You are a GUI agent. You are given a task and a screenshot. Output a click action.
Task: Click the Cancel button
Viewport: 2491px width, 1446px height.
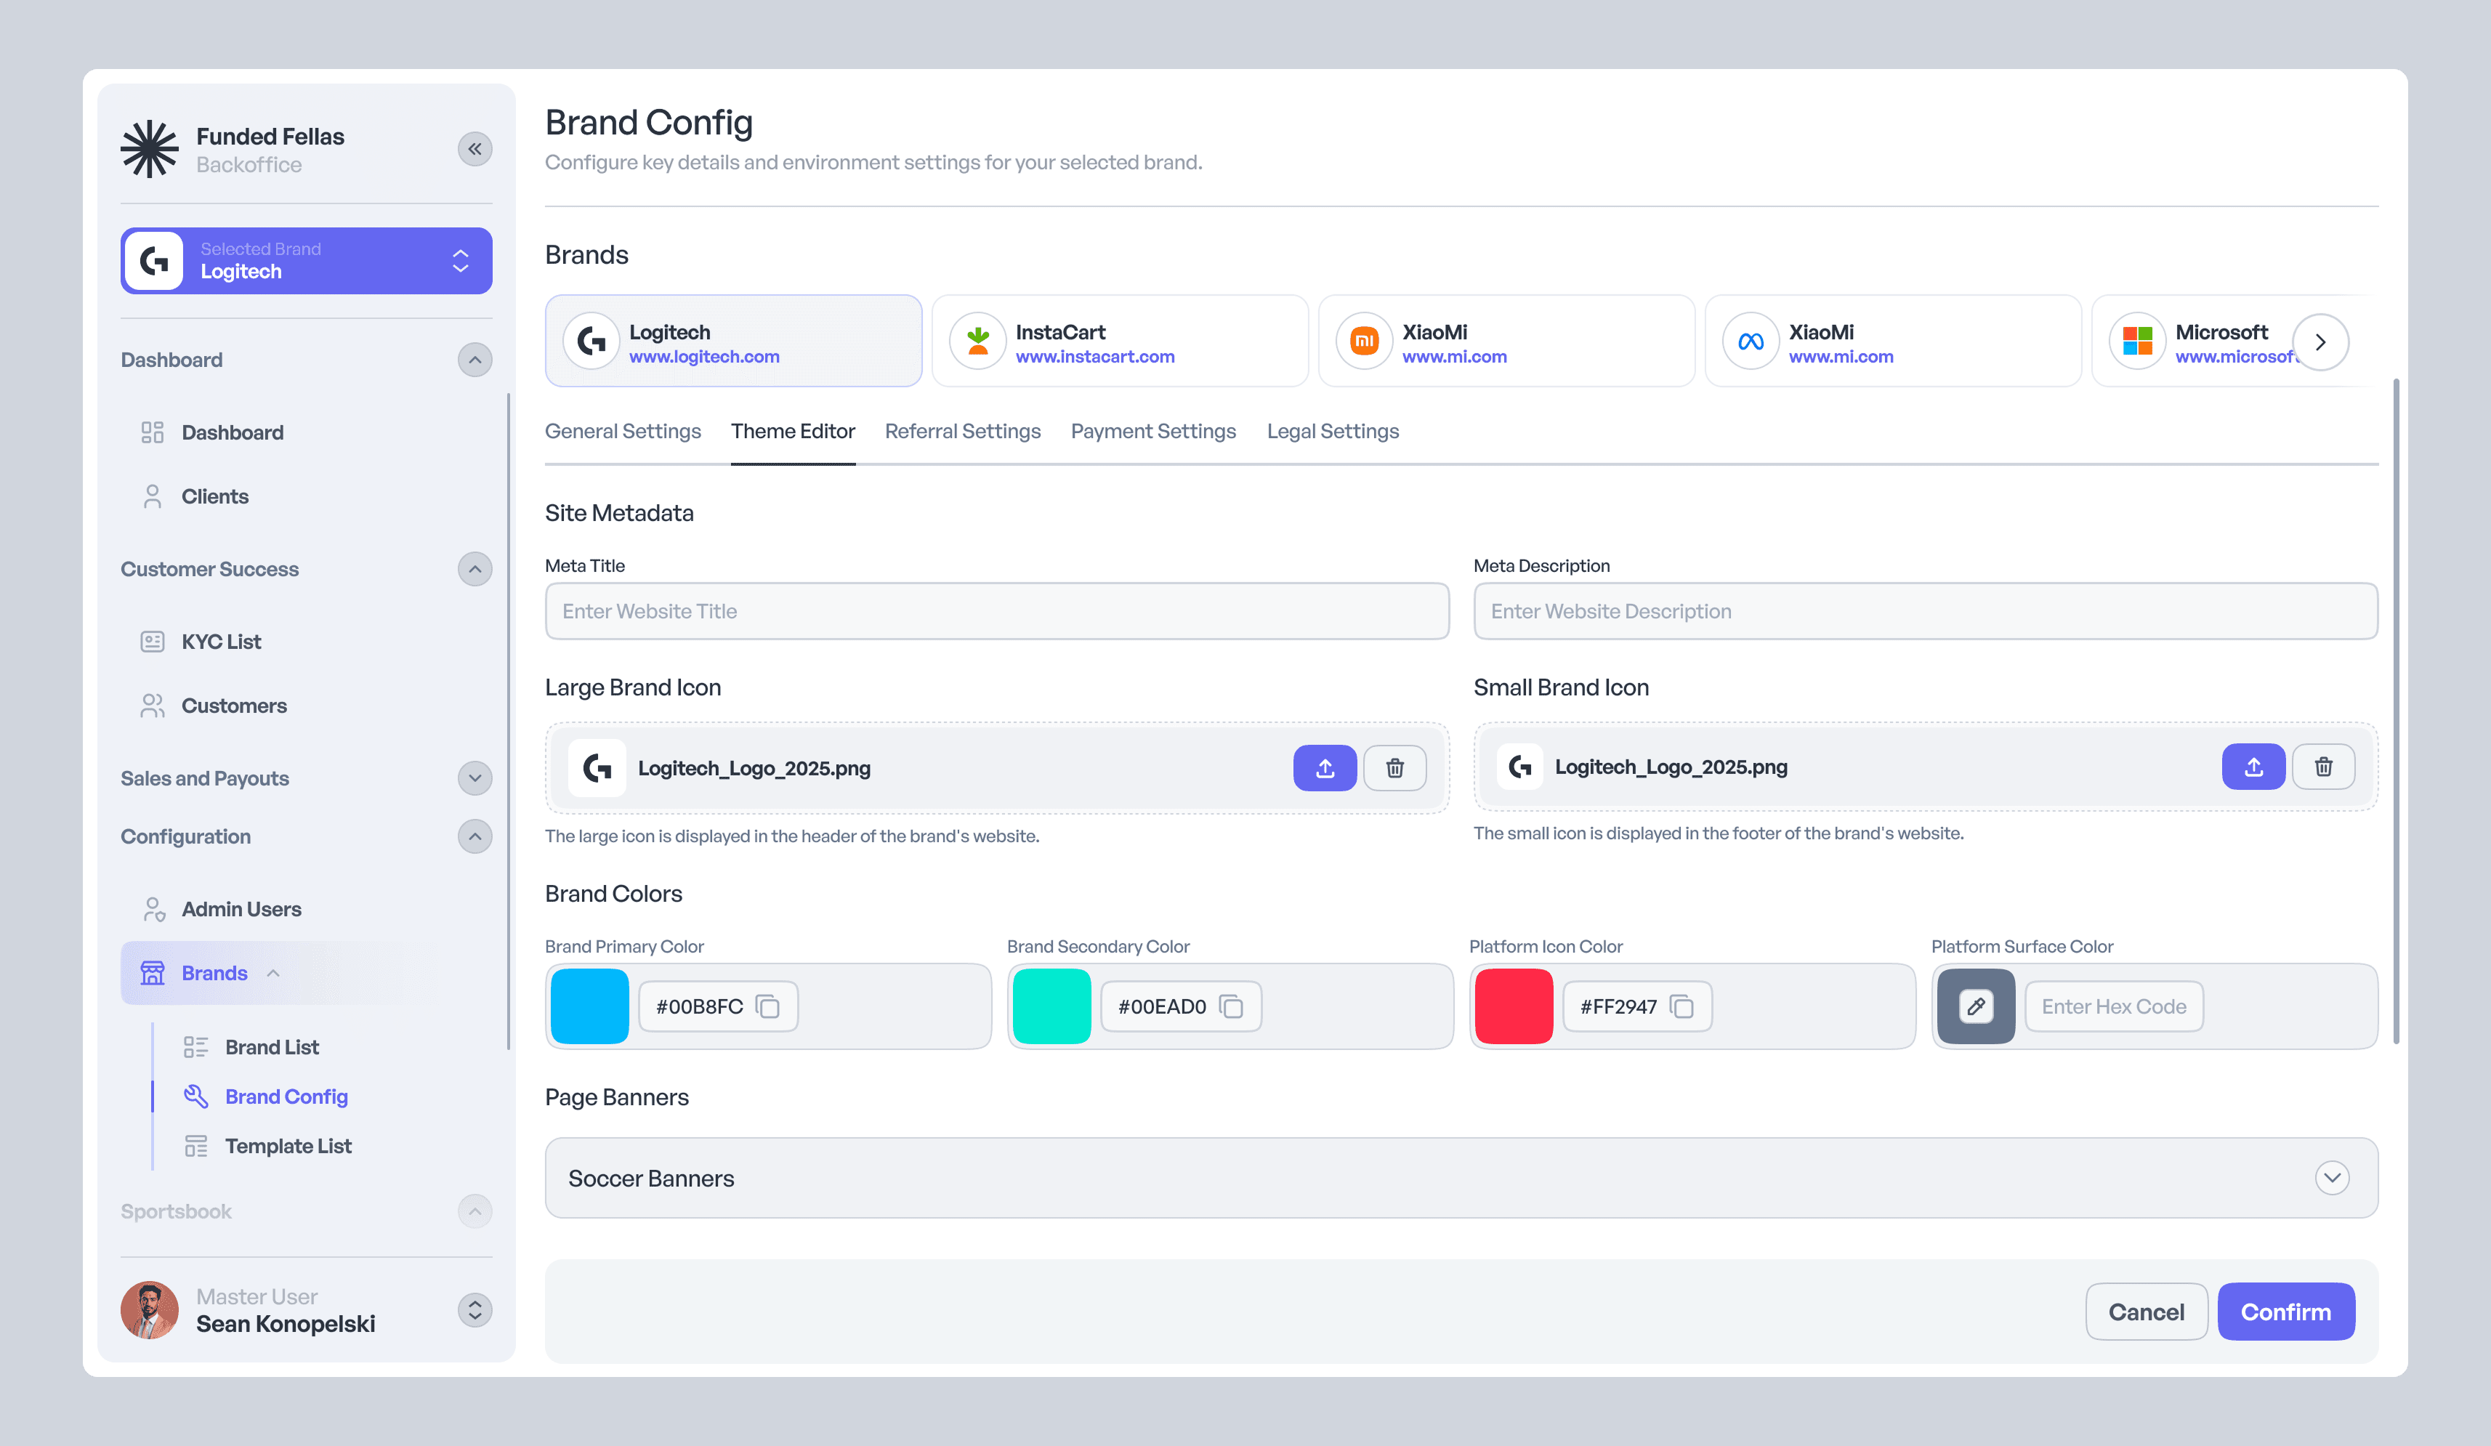[x=2145, y=1312]
